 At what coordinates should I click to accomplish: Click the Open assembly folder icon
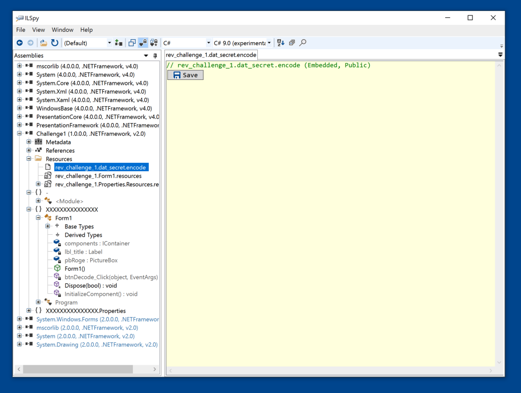click(44, 43)
